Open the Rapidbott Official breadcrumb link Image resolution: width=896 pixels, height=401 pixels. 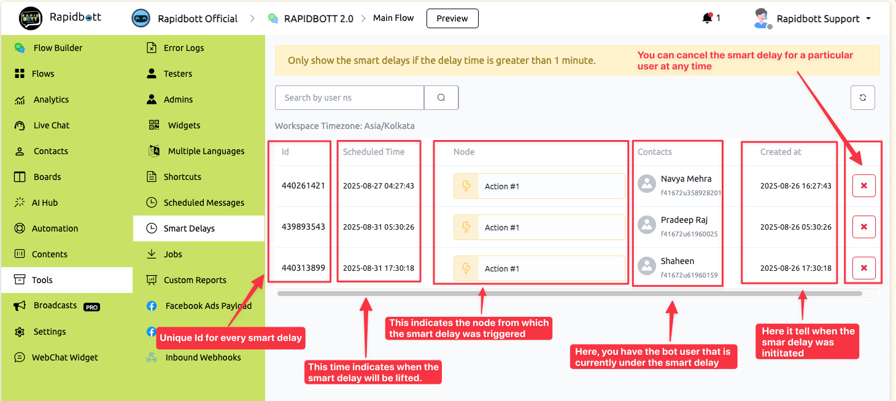pos(197,19)
